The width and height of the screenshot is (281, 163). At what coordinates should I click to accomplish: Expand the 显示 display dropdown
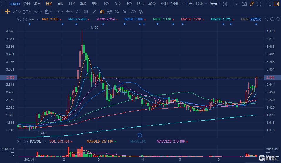[215, 4]
